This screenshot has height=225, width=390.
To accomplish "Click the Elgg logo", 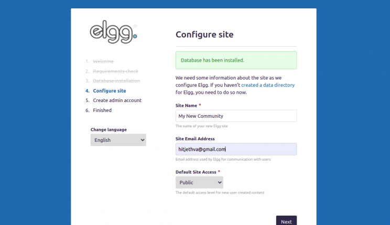I will pyautogui.click(x=113, y=32).
